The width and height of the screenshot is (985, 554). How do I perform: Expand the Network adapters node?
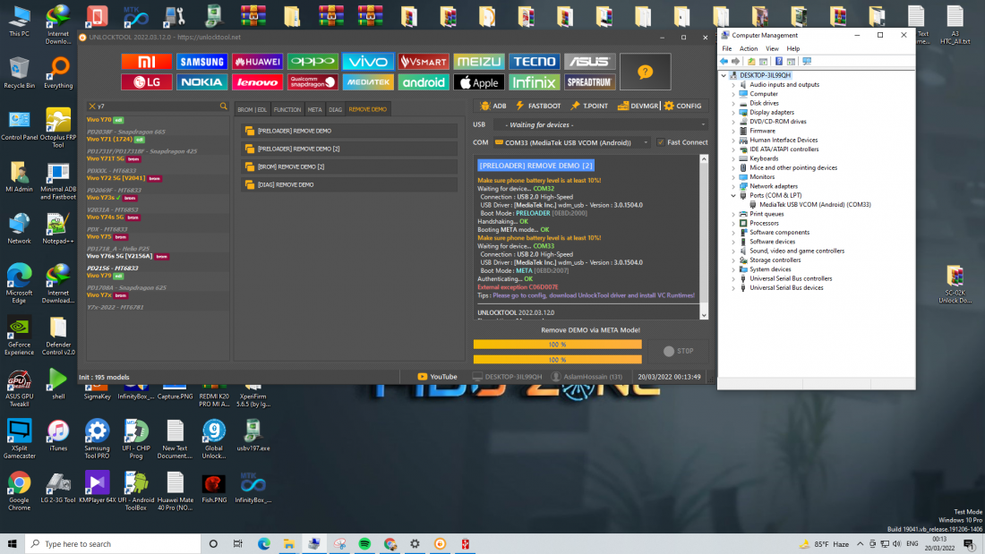click(733, 186)
